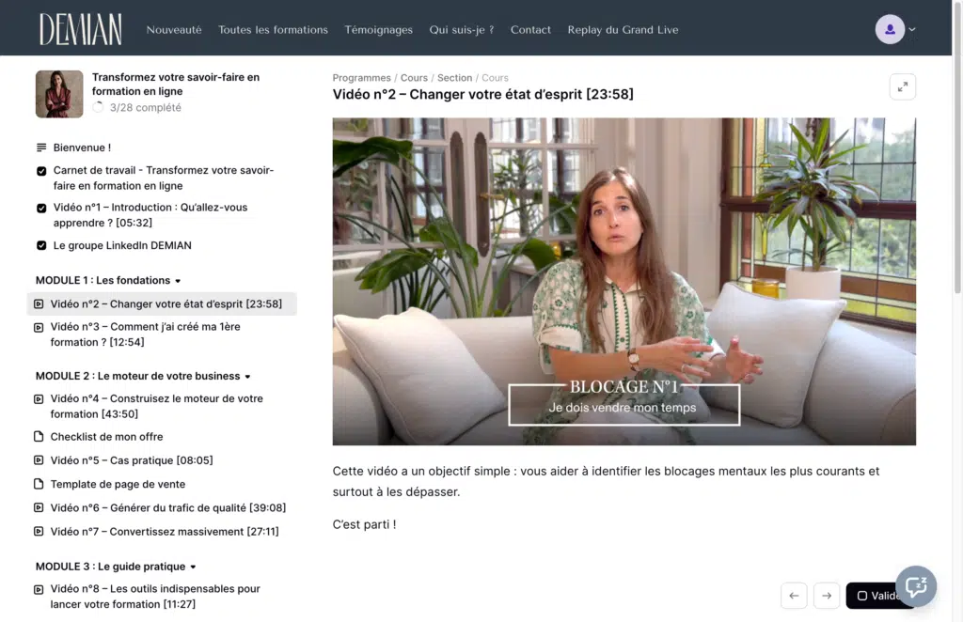Viewport: 963px width, 622px height.
Task: Click video icon beside Vidéo n°2
Action: point(39,303)
